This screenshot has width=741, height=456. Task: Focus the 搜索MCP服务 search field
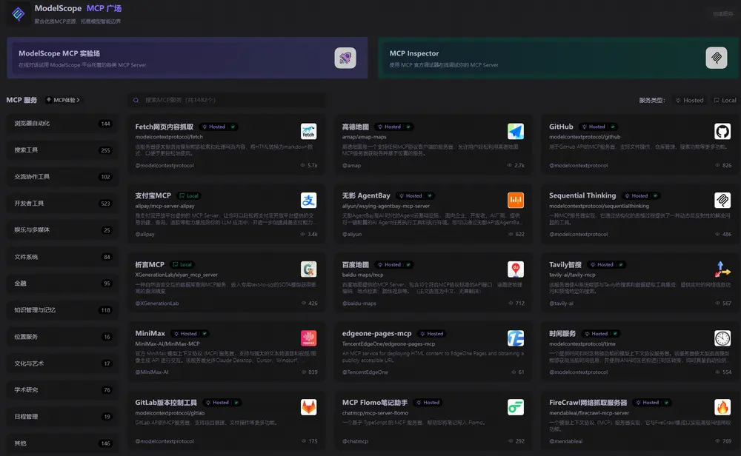pyautogui.click(x=227, y=100)
